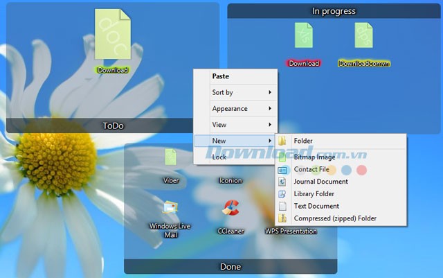Viewport: 443px width, 278px height.
Task: Launch CCleaner from the Done group
Action: click(x=230, y=208)
